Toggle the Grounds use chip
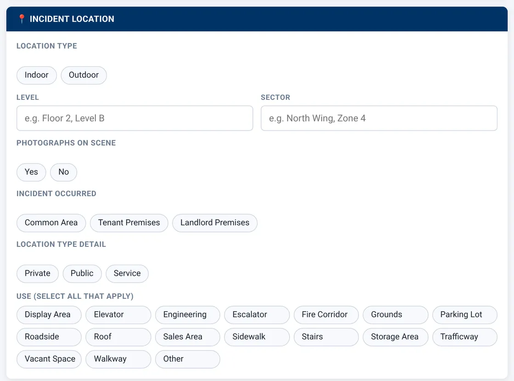Screen dimensions: 514x381 pos(396,315)
